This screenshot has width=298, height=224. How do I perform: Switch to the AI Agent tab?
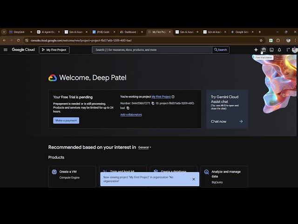coord(48,32)
